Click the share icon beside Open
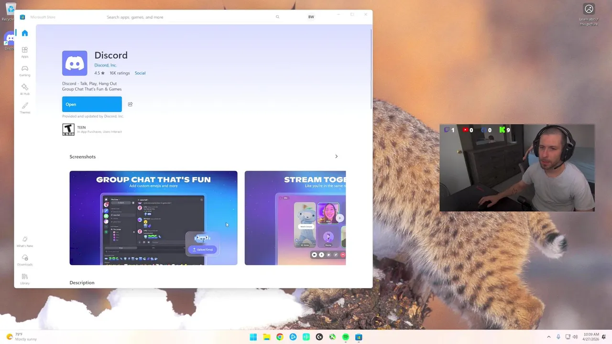The image size is (612, 344). coord(130,104)
